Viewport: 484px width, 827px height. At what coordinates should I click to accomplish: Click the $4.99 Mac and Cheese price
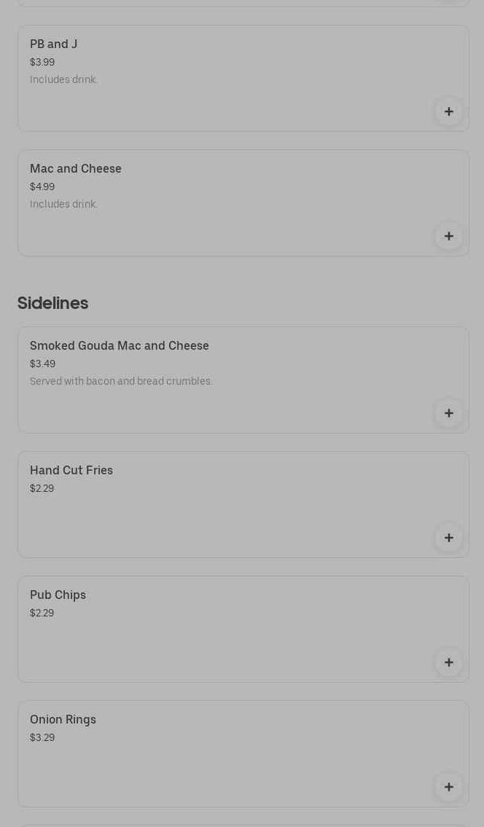click(x=42, y=187)
